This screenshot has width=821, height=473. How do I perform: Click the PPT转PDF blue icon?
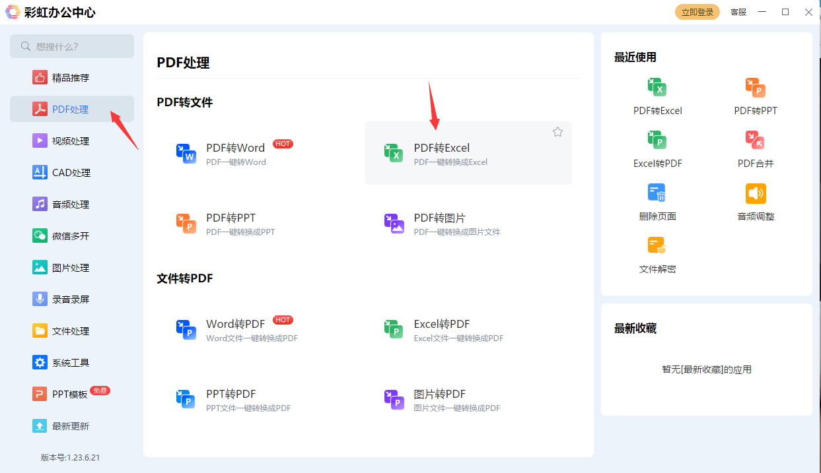(186, 399)
